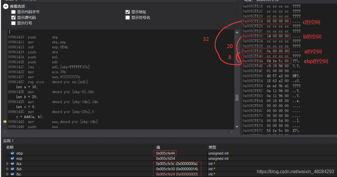Viewport: 337px width, 177px height.
Task: Select the ebp value 0x005cfe44
Action: click(x=165, y=153)
